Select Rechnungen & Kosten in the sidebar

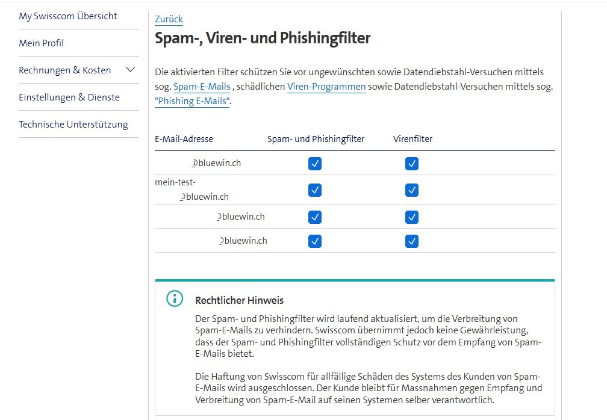coord(65,70)
